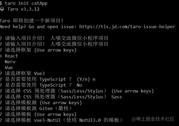
Task: Open the taro-issue-helper URL
Action: coord(127,27)
